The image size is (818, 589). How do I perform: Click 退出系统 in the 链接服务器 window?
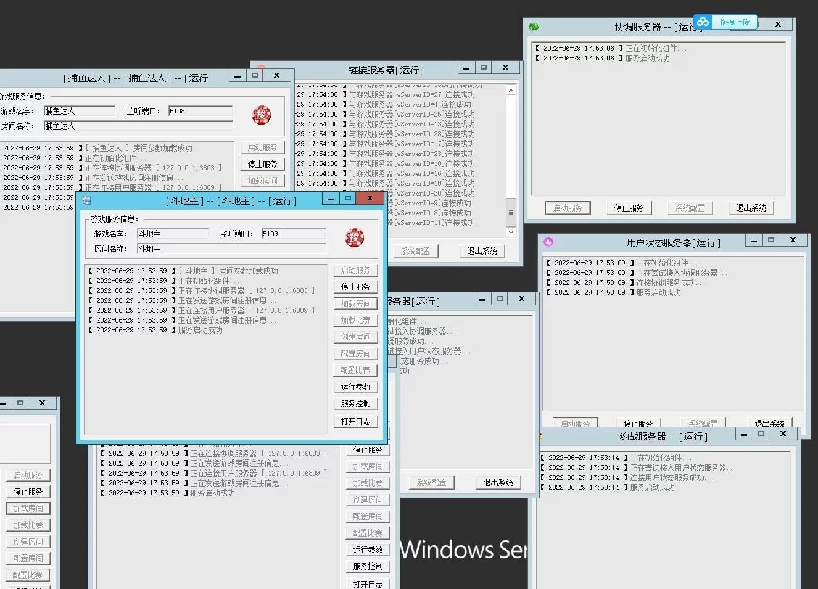[482, 251]
